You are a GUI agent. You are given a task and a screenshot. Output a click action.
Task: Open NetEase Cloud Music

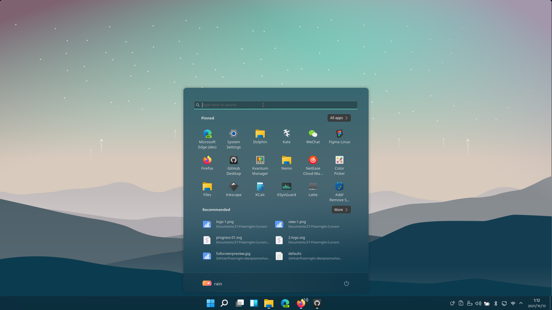point(313,166)
